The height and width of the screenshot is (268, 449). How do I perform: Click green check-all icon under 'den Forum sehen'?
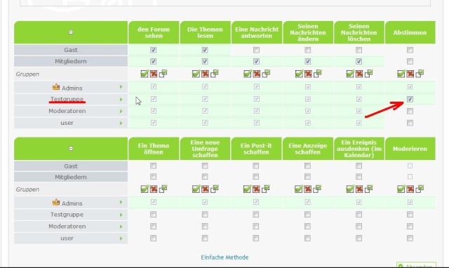coord(145,74)
